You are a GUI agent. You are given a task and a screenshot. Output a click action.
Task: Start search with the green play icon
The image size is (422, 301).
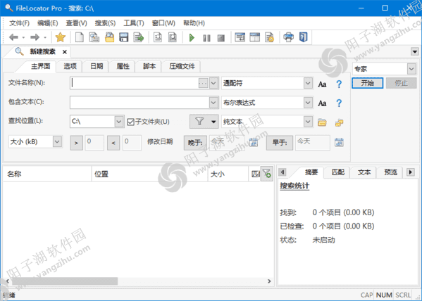click(192, 38)
